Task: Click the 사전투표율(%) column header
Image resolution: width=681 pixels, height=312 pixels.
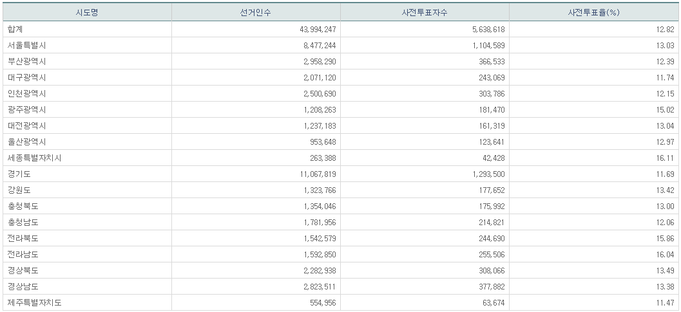Action: (593, 12)
